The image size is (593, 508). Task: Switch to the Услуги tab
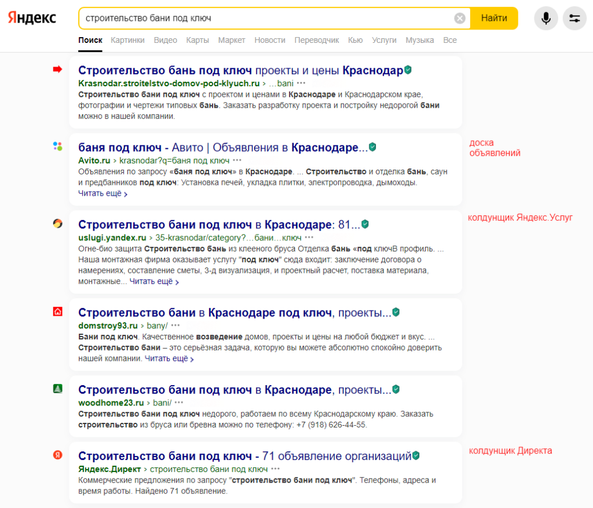[384, 40]
